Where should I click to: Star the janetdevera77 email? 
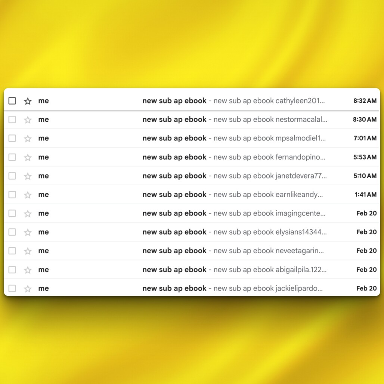(x=28, y=176)
